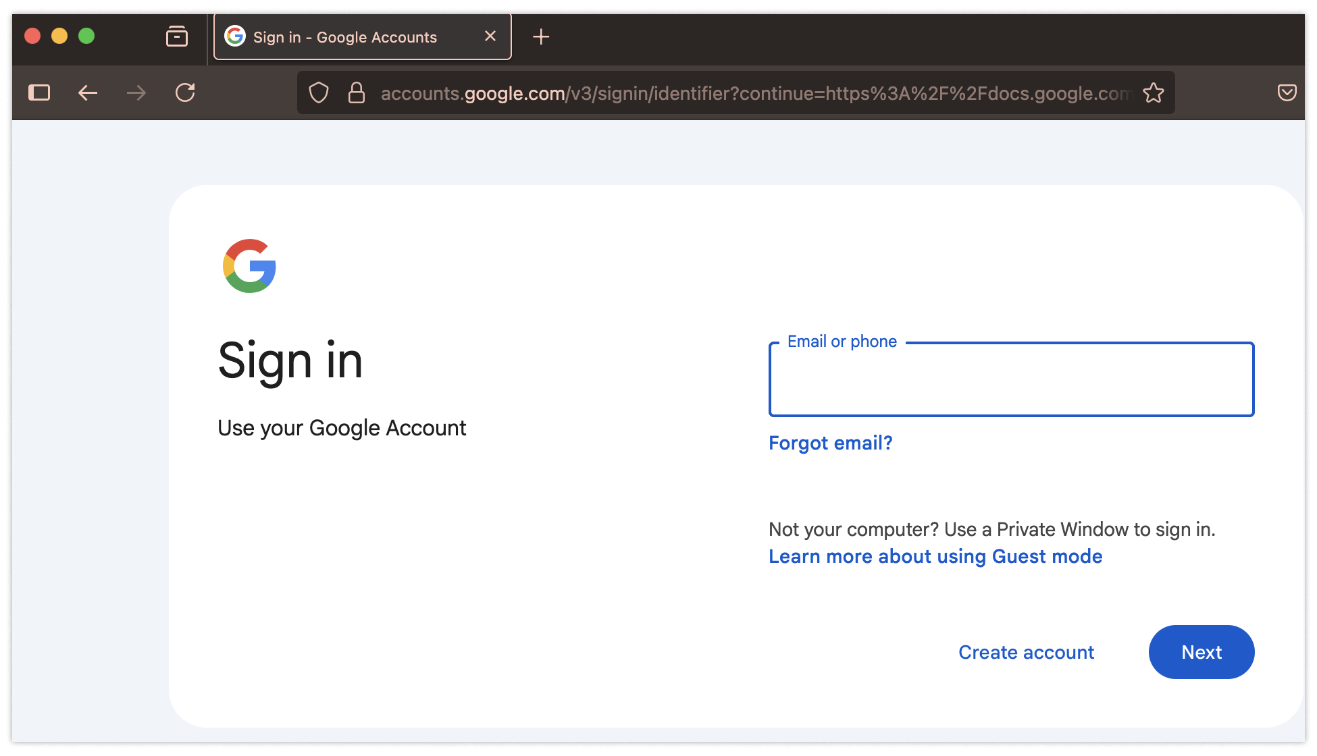Open a new tab with plus button
The width and height of the screenshot is (1317, 756).
541,36
